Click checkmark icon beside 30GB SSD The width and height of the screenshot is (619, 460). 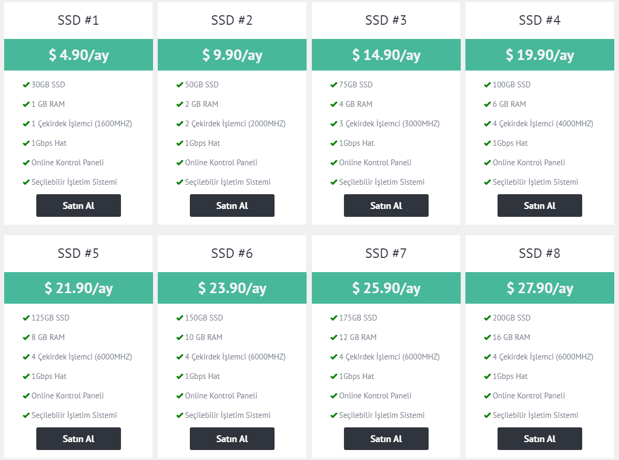[26, 85]
